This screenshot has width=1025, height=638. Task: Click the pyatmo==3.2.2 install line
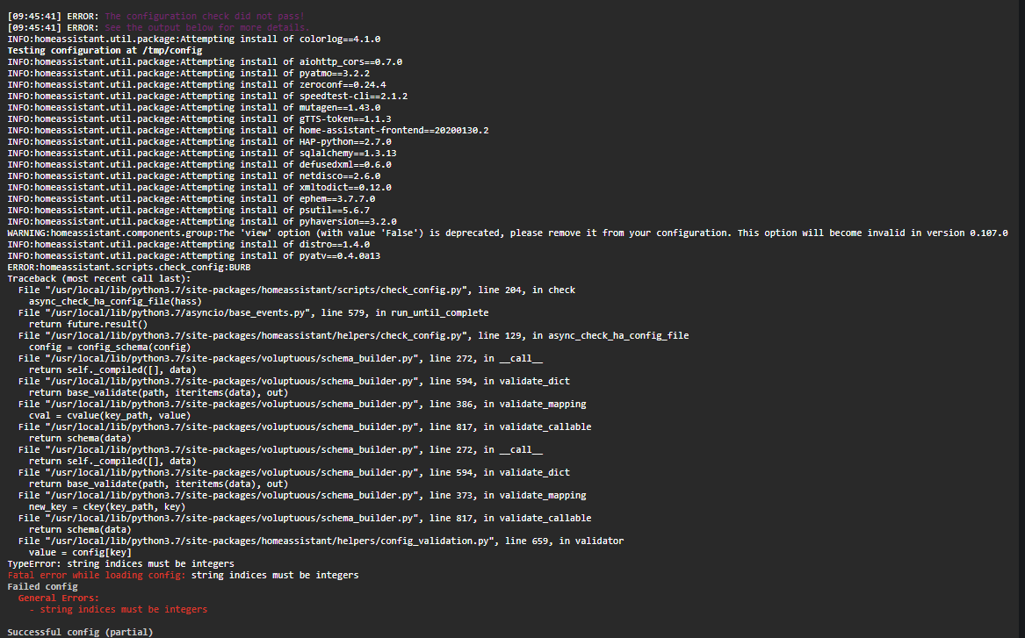pyautogui.click(x=188, y=73)
